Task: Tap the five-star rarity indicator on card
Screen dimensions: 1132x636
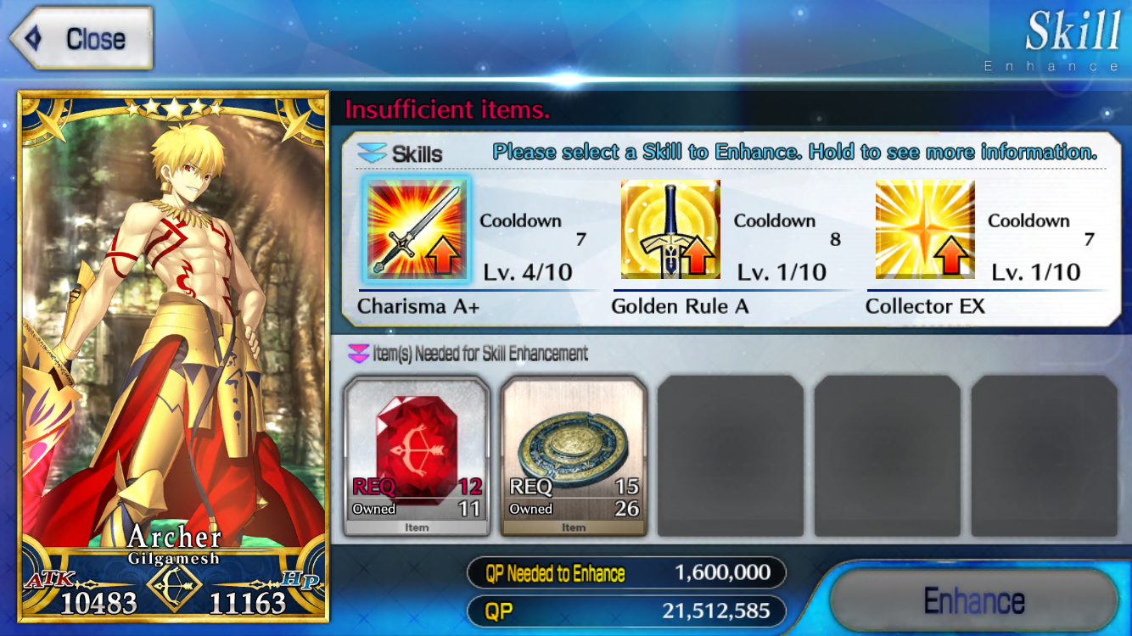Action: pyautogui.click(x=173, y=108)
